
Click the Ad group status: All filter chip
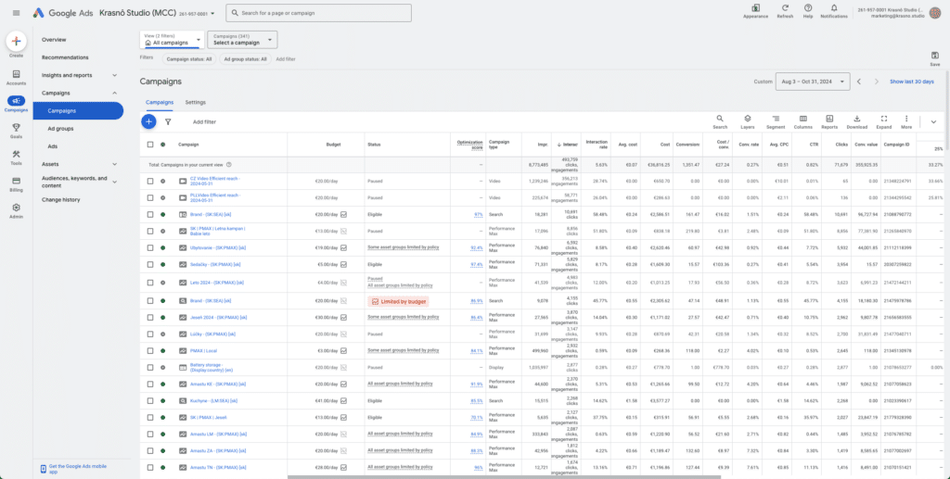245,59
